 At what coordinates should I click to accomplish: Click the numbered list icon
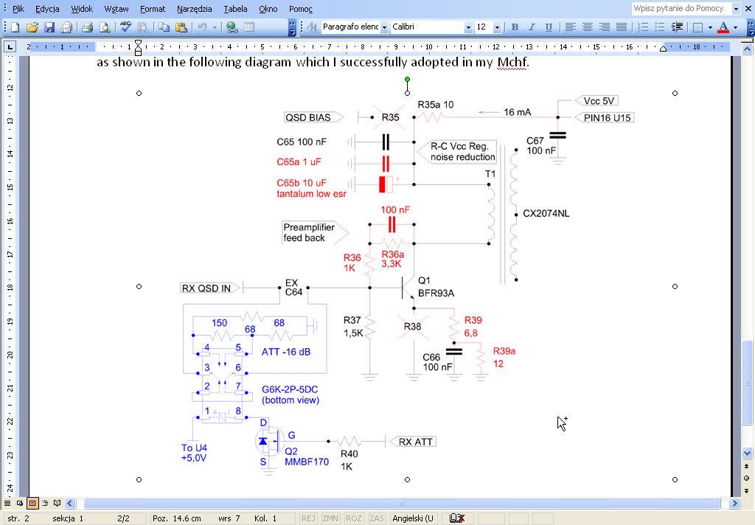tap(643, 27)
